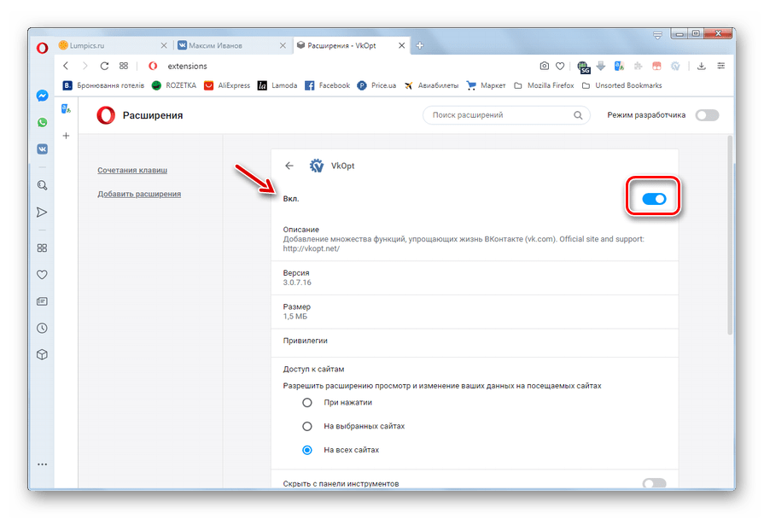This screenshot has width=764, height=519.
Task: Click the size value 1,5 МБ
Action: click(x=295, y=317)
